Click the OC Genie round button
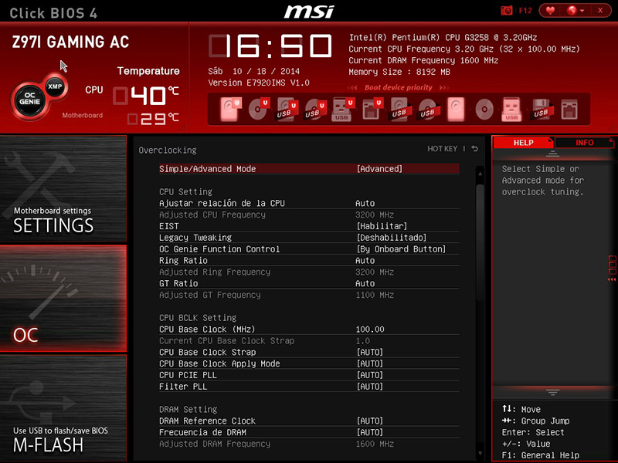 29,99
